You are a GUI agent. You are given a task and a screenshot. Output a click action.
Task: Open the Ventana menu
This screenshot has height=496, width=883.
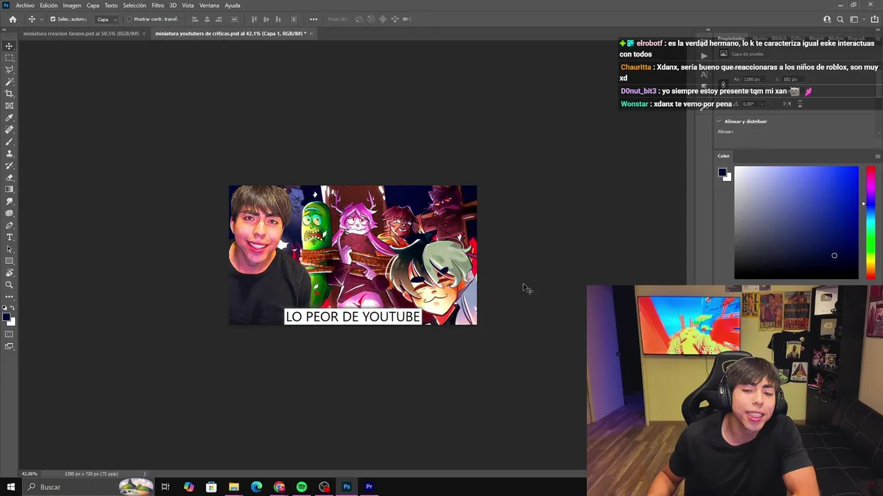click(x=209, y=6)
